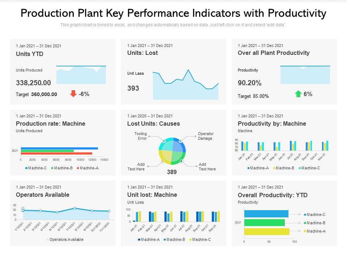Viewport: 347px width, 260px height.
Task: Click the right Add Text Here placeholder
Action: [x=207, y=167]
